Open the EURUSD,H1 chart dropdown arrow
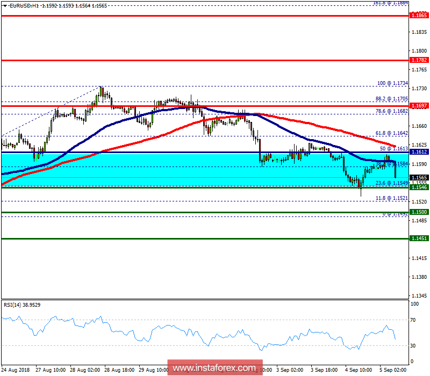 [5, 4]
